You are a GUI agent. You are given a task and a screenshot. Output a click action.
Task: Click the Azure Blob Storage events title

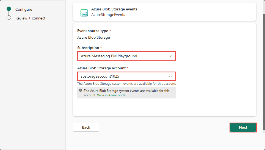pyautogui.click(x=114, y=9)
